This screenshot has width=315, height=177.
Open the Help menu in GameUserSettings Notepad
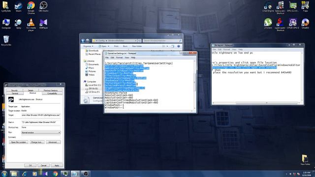[133, 58]
